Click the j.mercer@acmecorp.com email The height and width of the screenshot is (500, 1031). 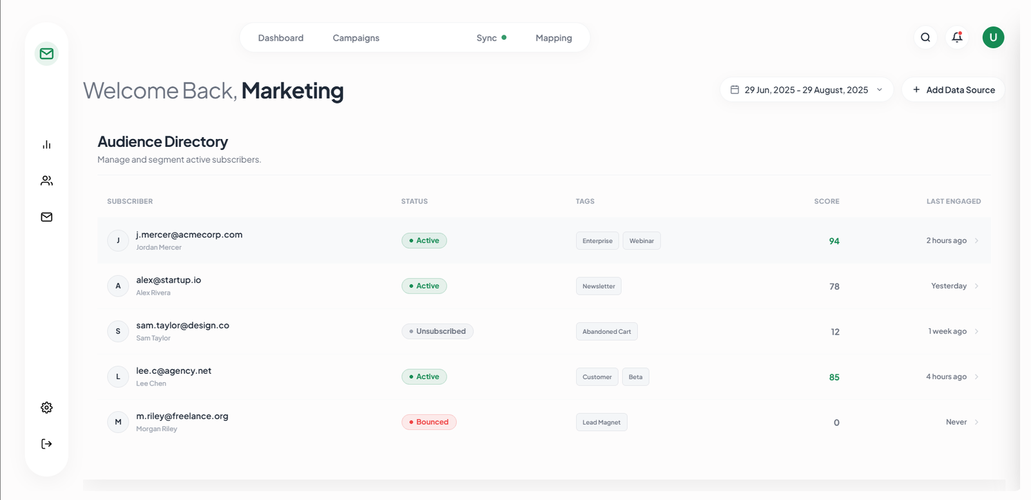tap(189, 234)
